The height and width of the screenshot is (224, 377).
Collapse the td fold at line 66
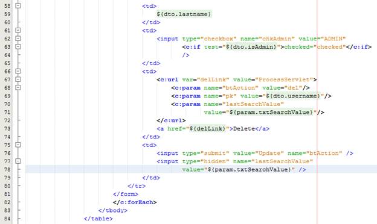[x=18, y=72]
